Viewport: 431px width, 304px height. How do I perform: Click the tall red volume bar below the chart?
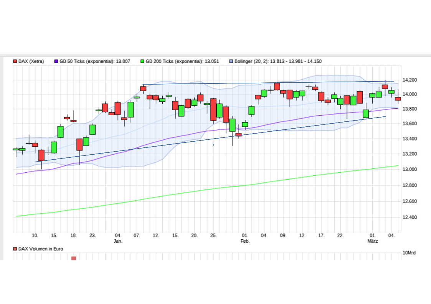(73, 258)
